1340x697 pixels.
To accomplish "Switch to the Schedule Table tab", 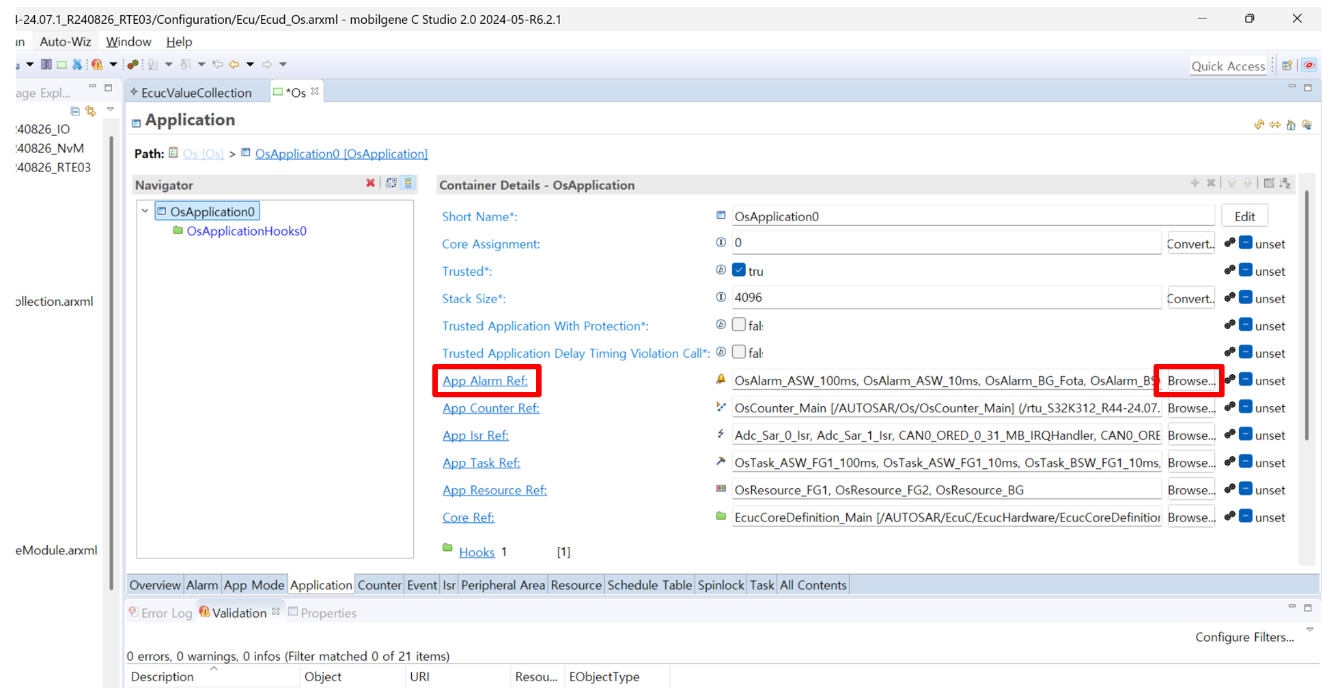I will coord(649,585).
